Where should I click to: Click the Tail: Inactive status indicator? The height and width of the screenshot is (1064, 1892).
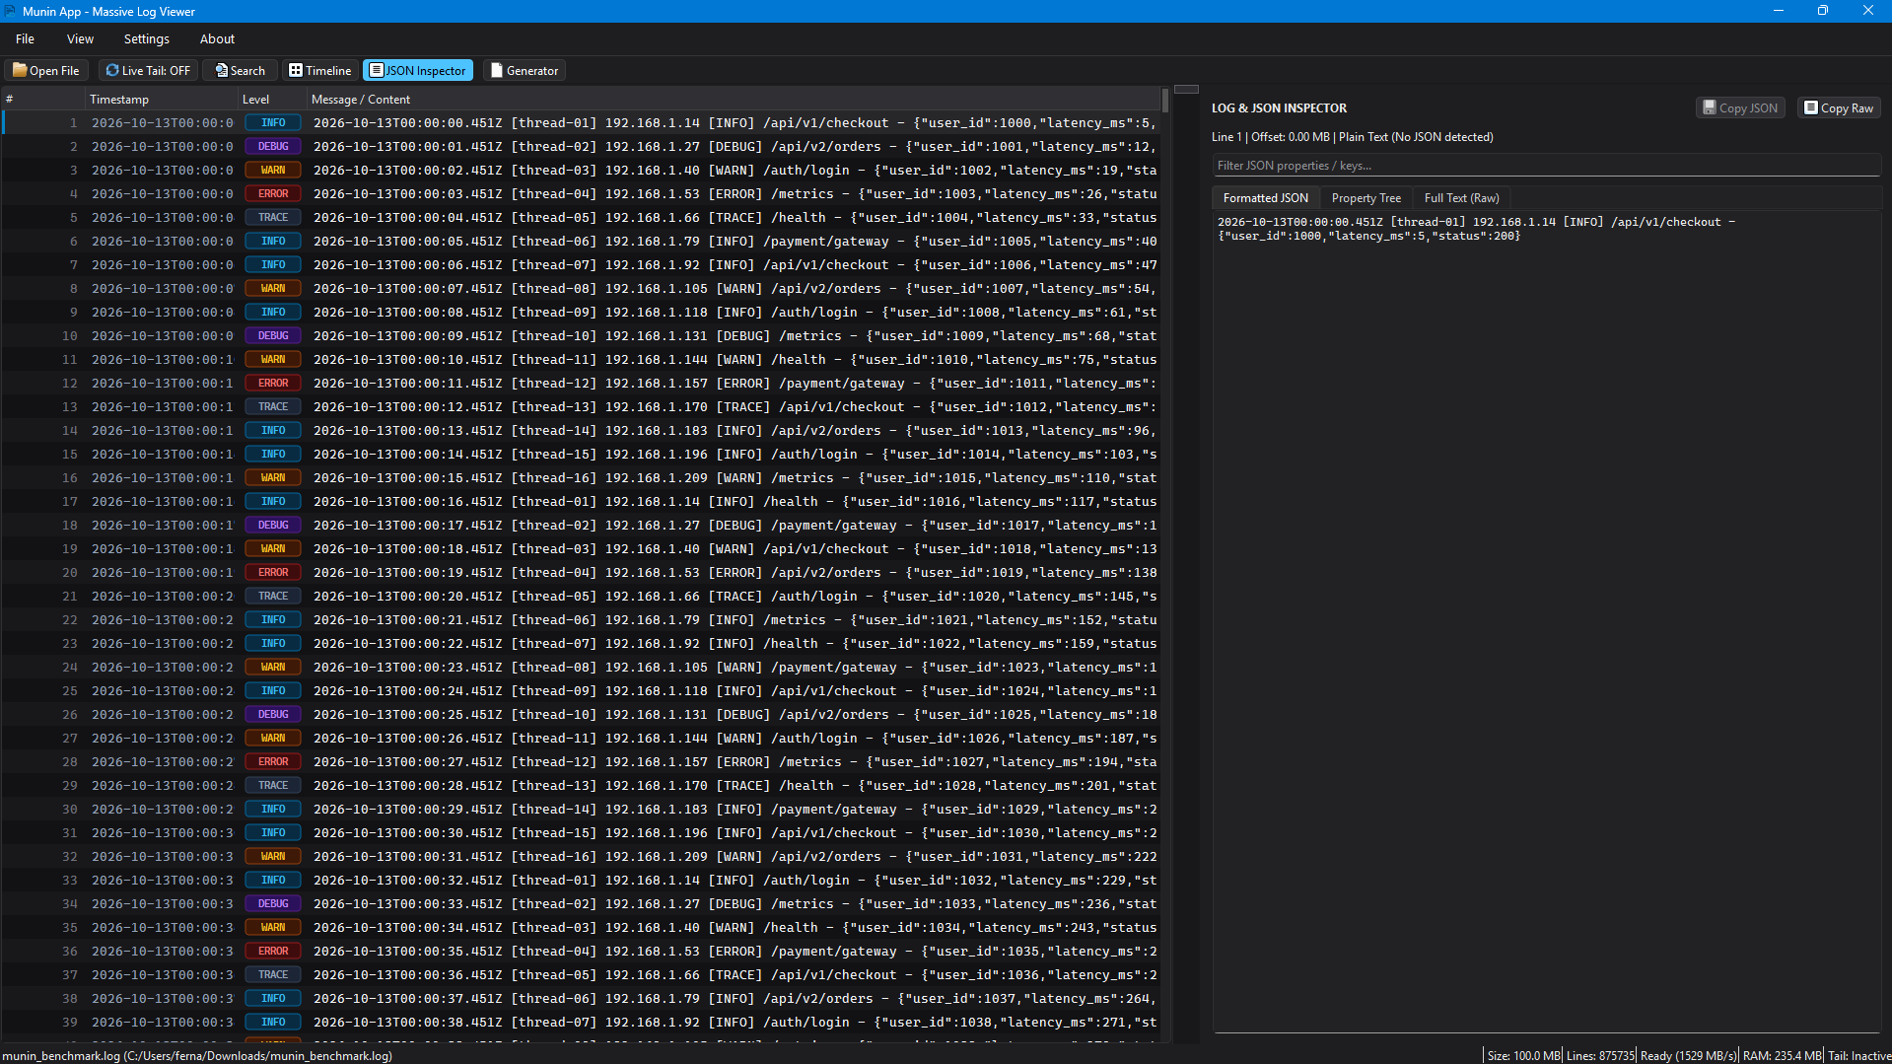click(x=1859, y=1055)
